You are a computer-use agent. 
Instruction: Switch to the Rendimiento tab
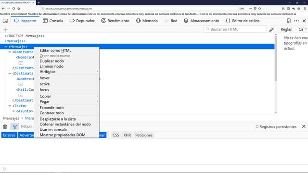pos(115,21)
